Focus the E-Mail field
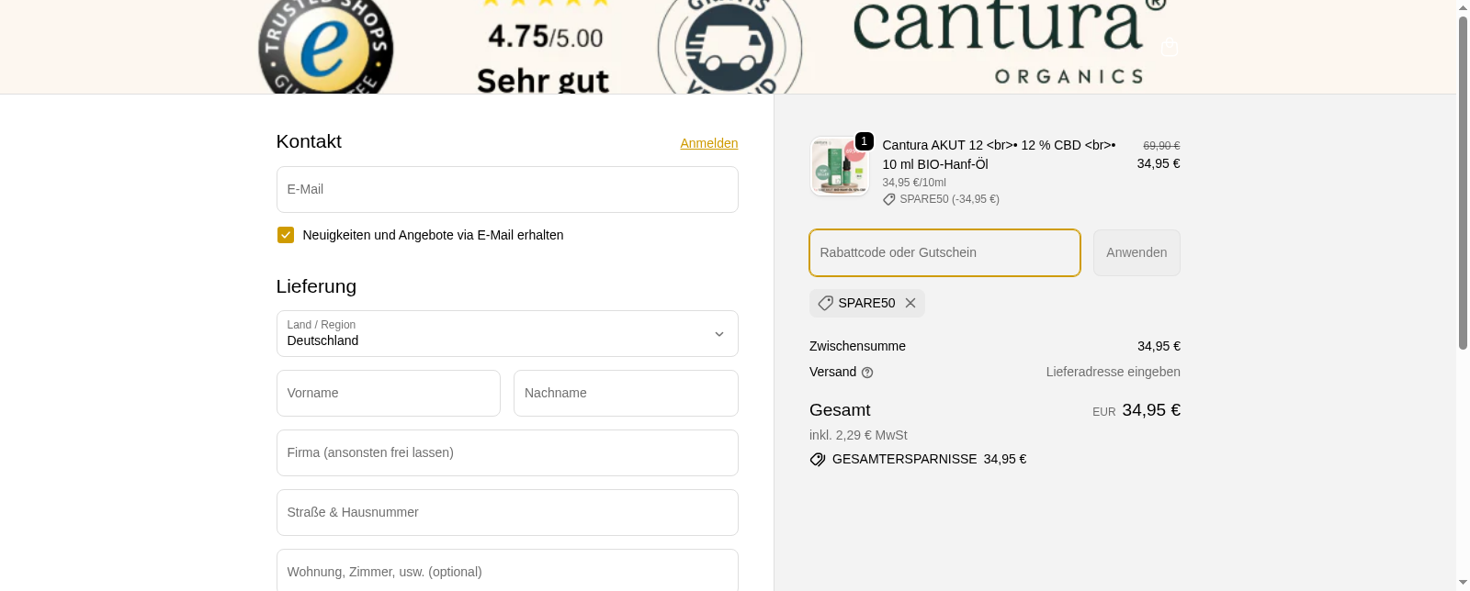This screenshot has height=591, width=1470. 507,189
